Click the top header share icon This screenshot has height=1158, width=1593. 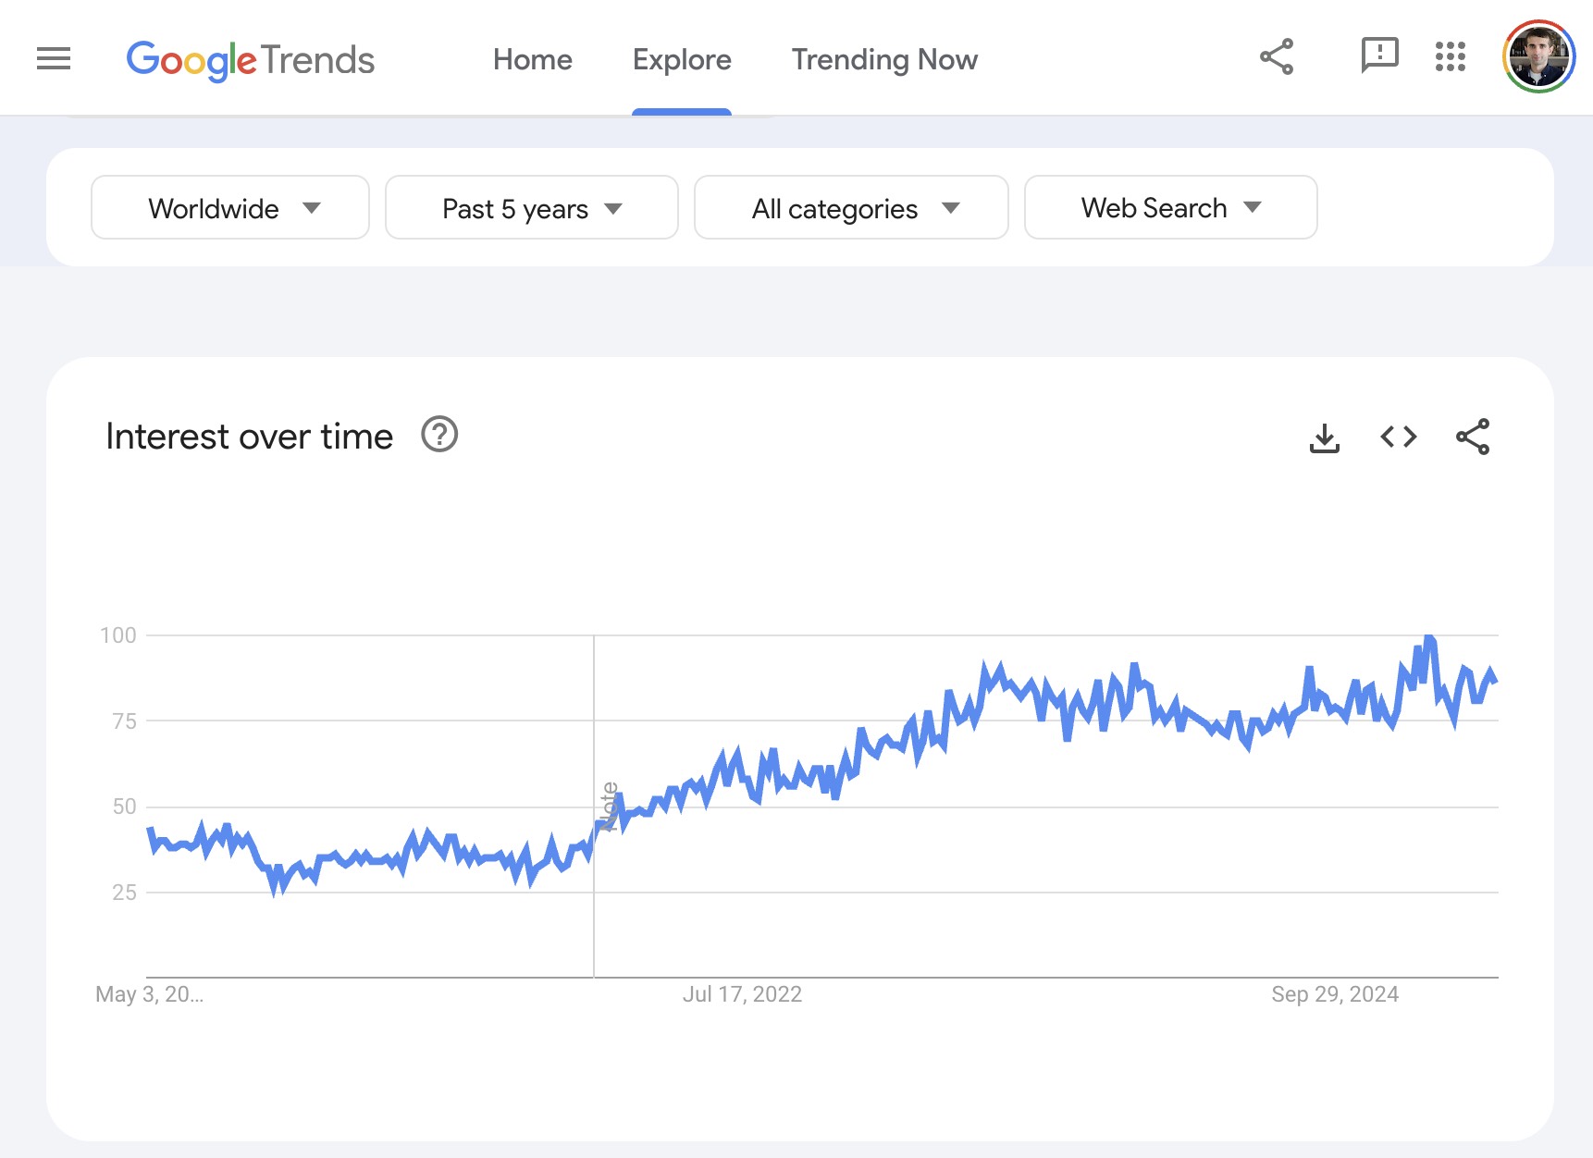pos(1277,57)
